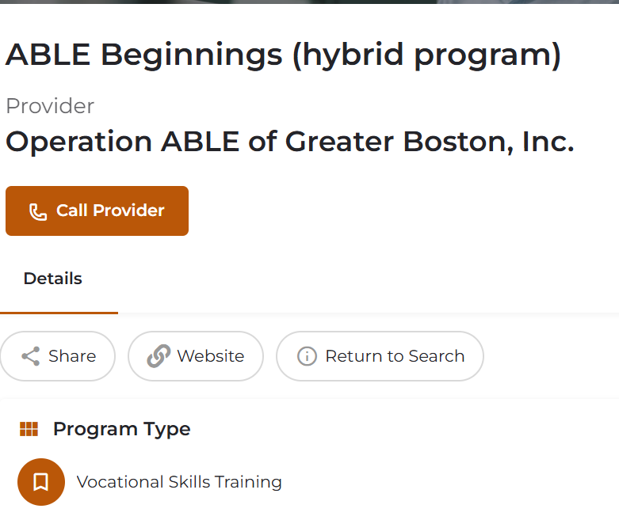
Task: Click the phone icon in Call Provider
Action: (x=38, y=211)
